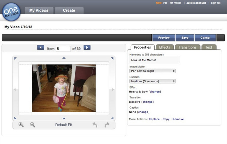Image resolution: width=227 pixels, height=144 pixels.
Task: Click the zoom out magnifier icon
Action: (x=33, y=125)
